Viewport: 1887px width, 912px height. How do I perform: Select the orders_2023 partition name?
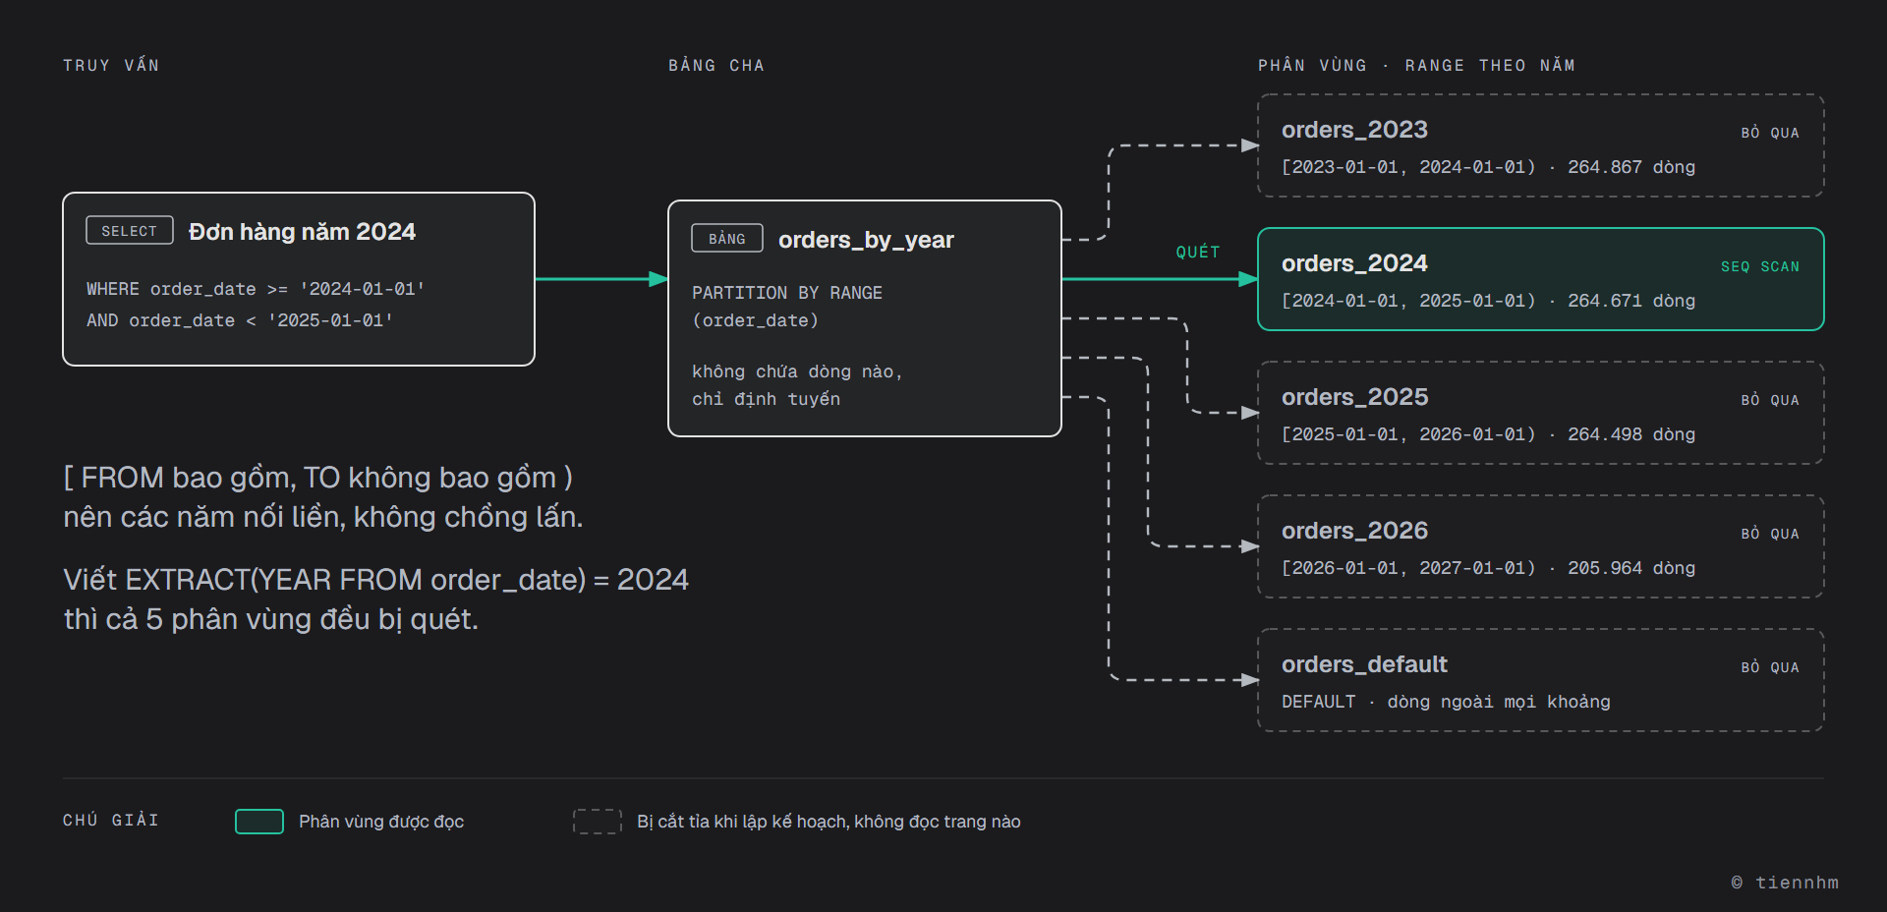click(x=1354, y=130)
